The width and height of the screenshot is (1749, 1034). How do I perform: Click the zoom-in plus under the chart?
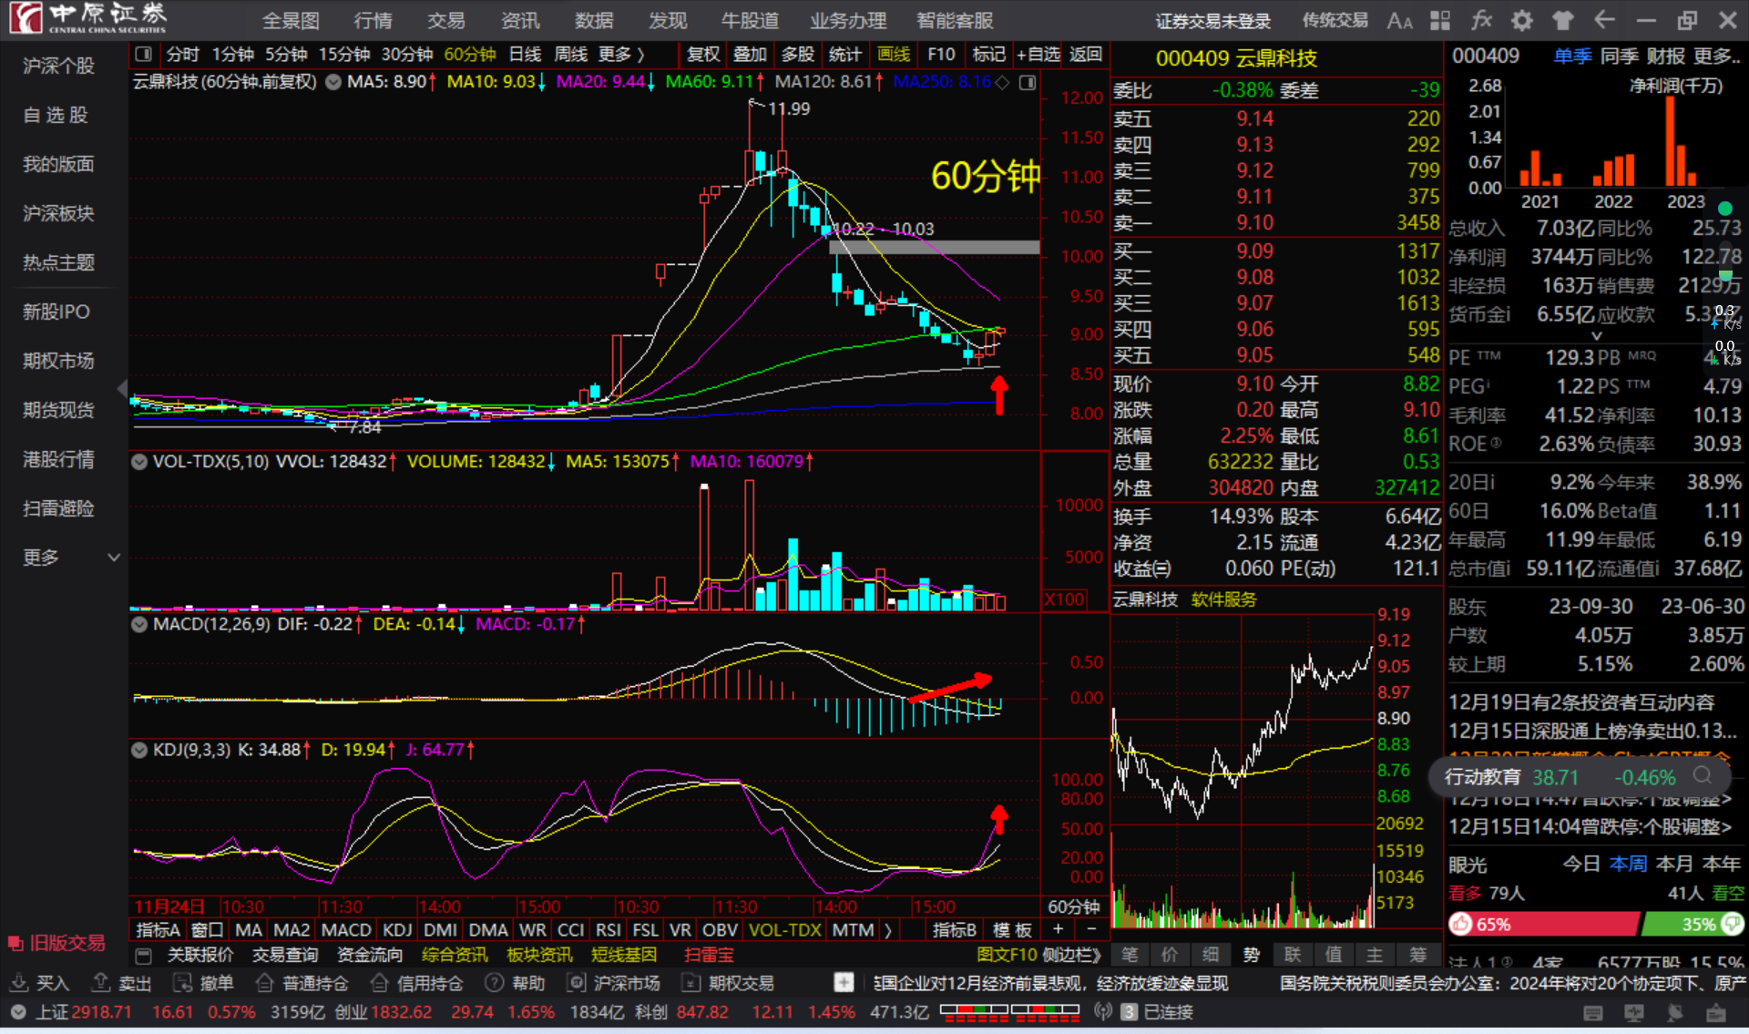(x=1058, y=929)
